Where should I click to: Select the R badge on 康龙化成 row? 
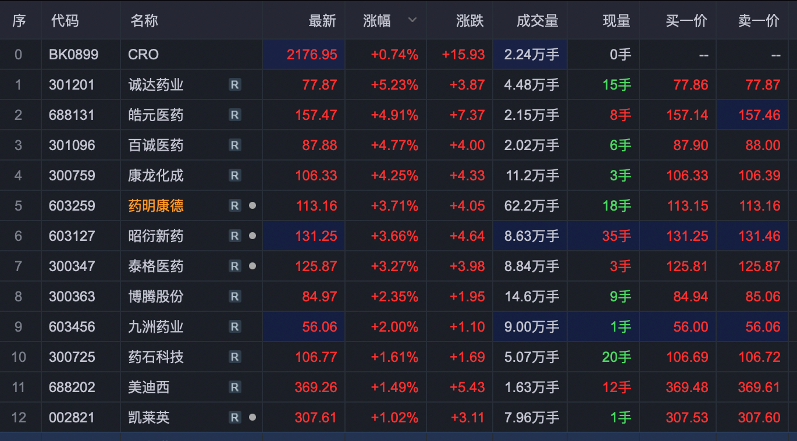[234, 176]
